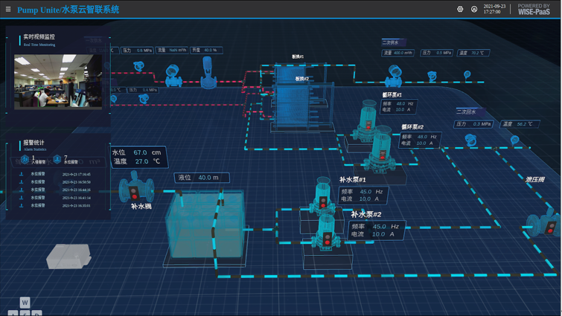The height and width of the screenshot is (316, 562).
Task: Click the user account icon in header
Action: point(474,10)
